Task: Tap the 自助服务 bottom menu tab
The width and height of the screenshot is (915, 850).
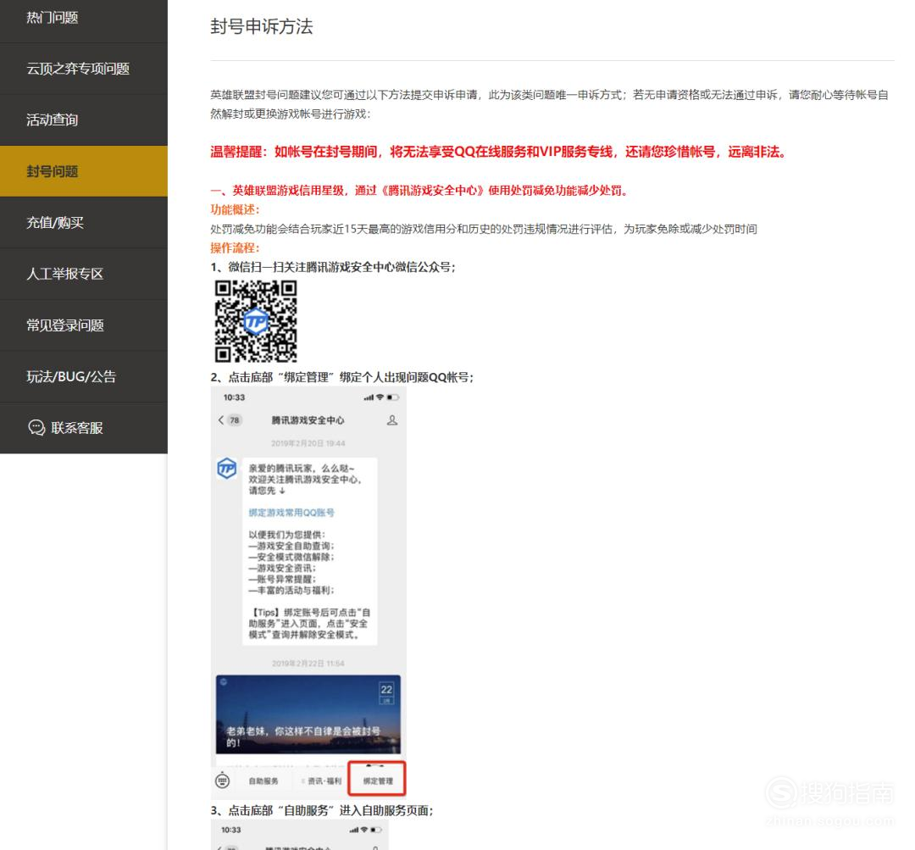Action: click(263, 781)
